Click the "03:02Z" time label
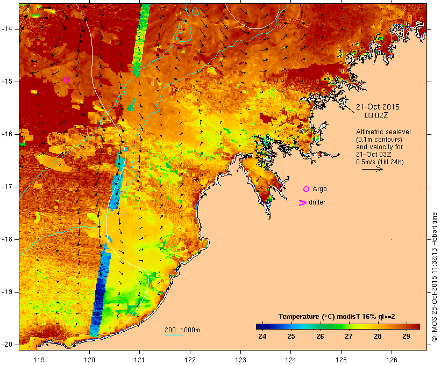The width and height of the screenshot is (441, 365). click(376, 115)
